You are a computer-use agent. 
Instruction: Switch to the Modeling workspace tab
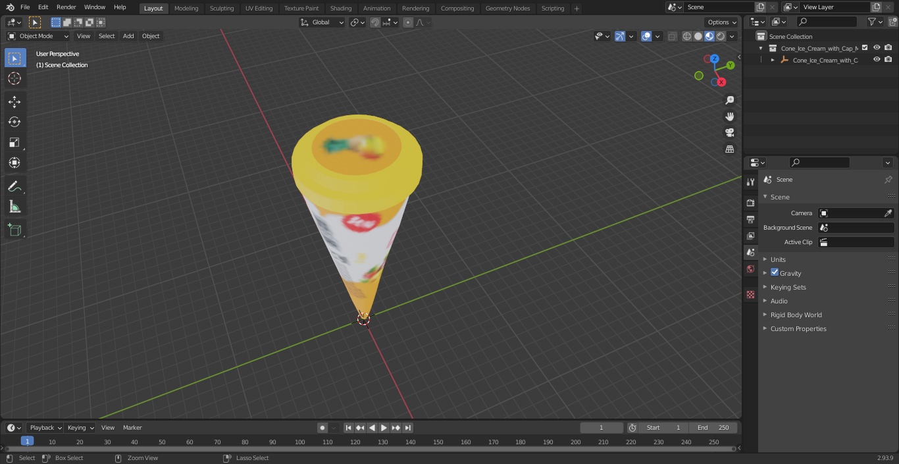coord(186,9)
